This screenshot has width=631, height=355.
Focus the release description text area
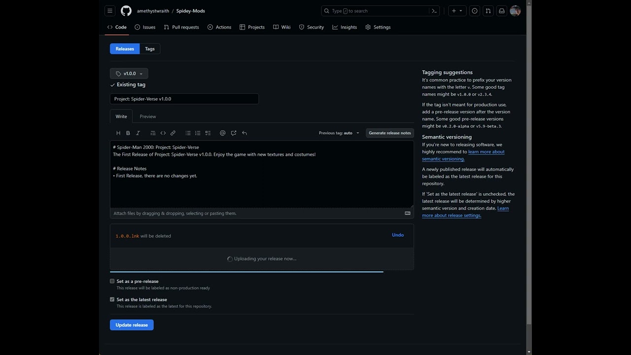pos(262,175)
